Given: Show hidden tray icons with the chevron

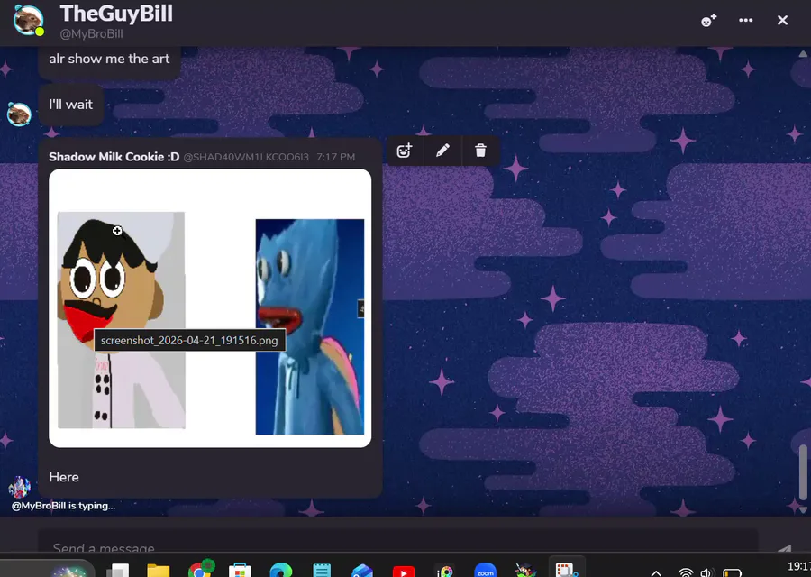Looking at the screenshot, I should coord(656,572).
